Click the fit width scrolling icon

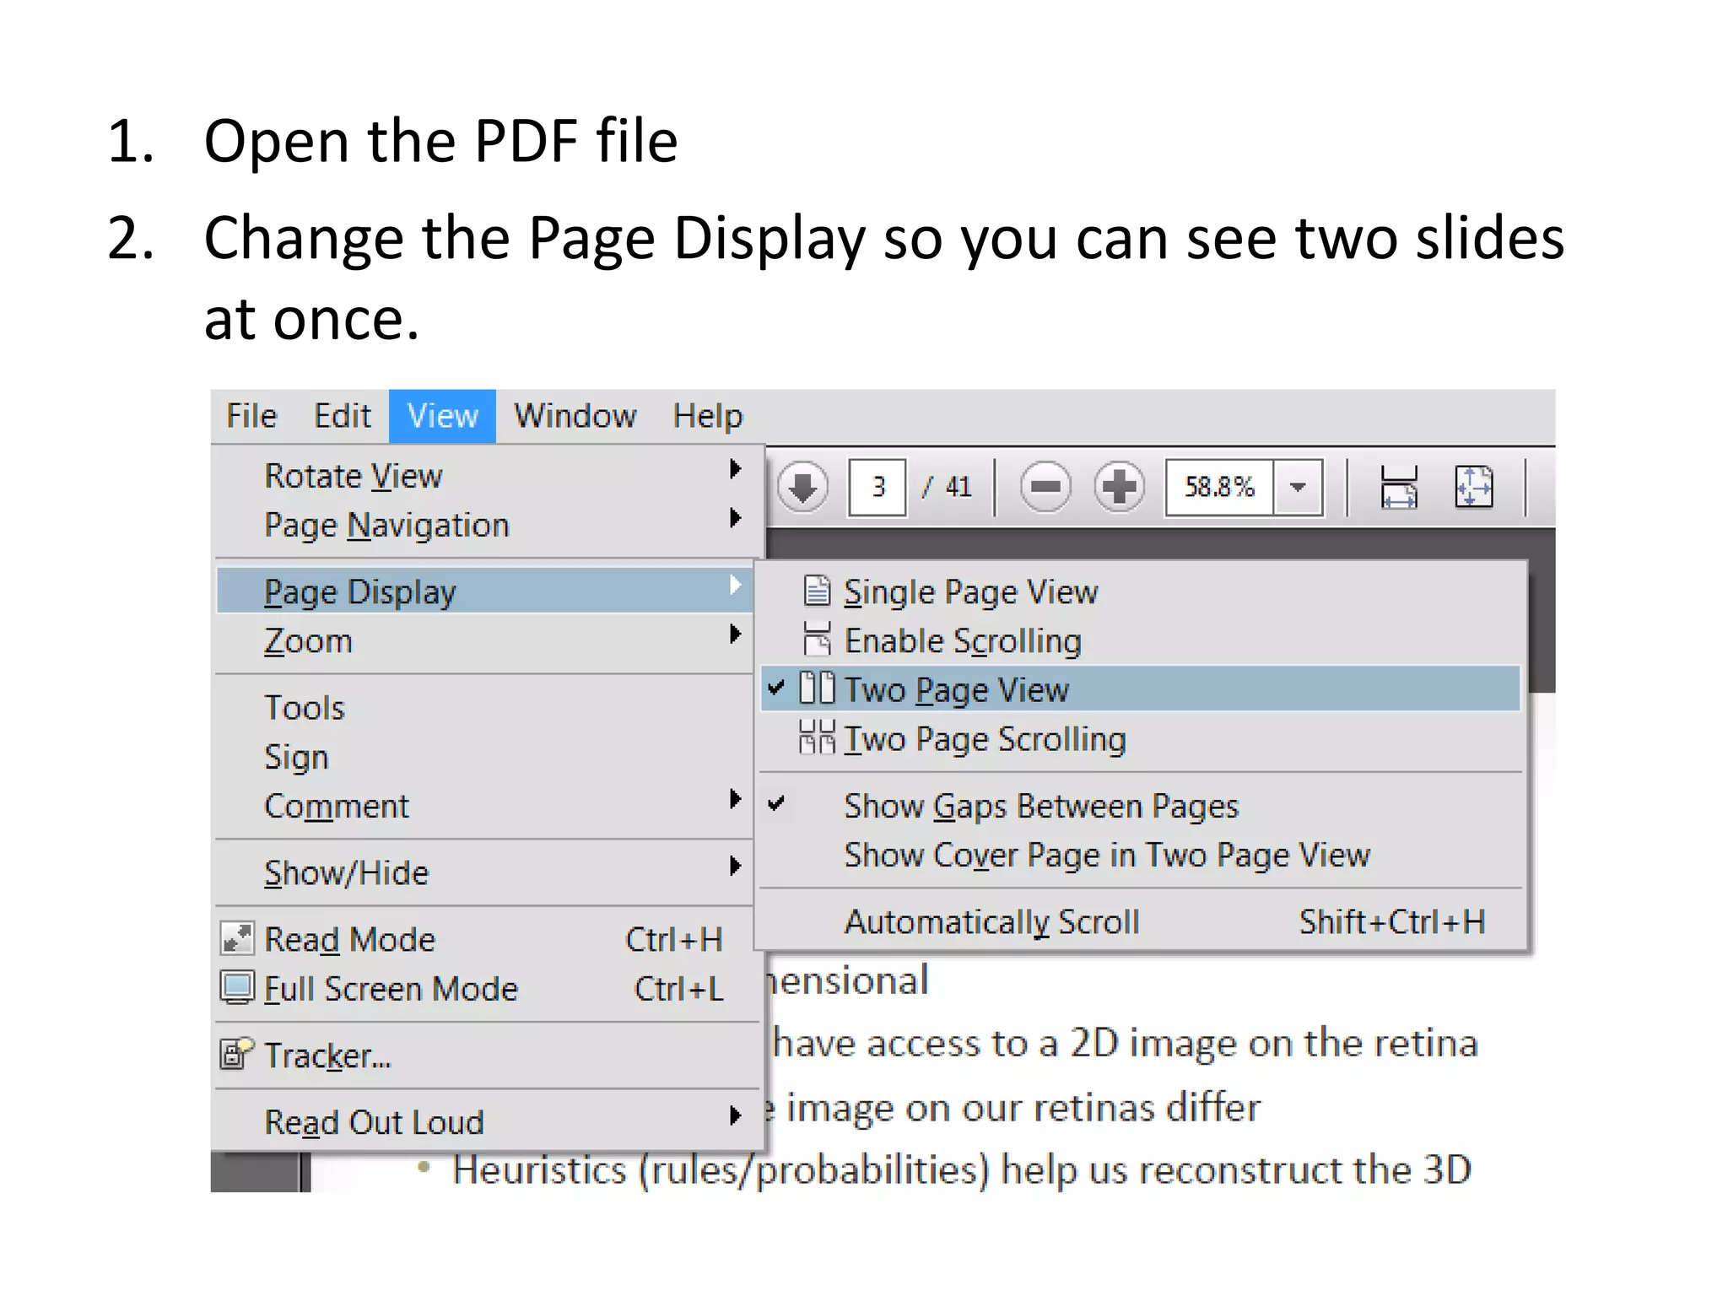click(1398, 487)
